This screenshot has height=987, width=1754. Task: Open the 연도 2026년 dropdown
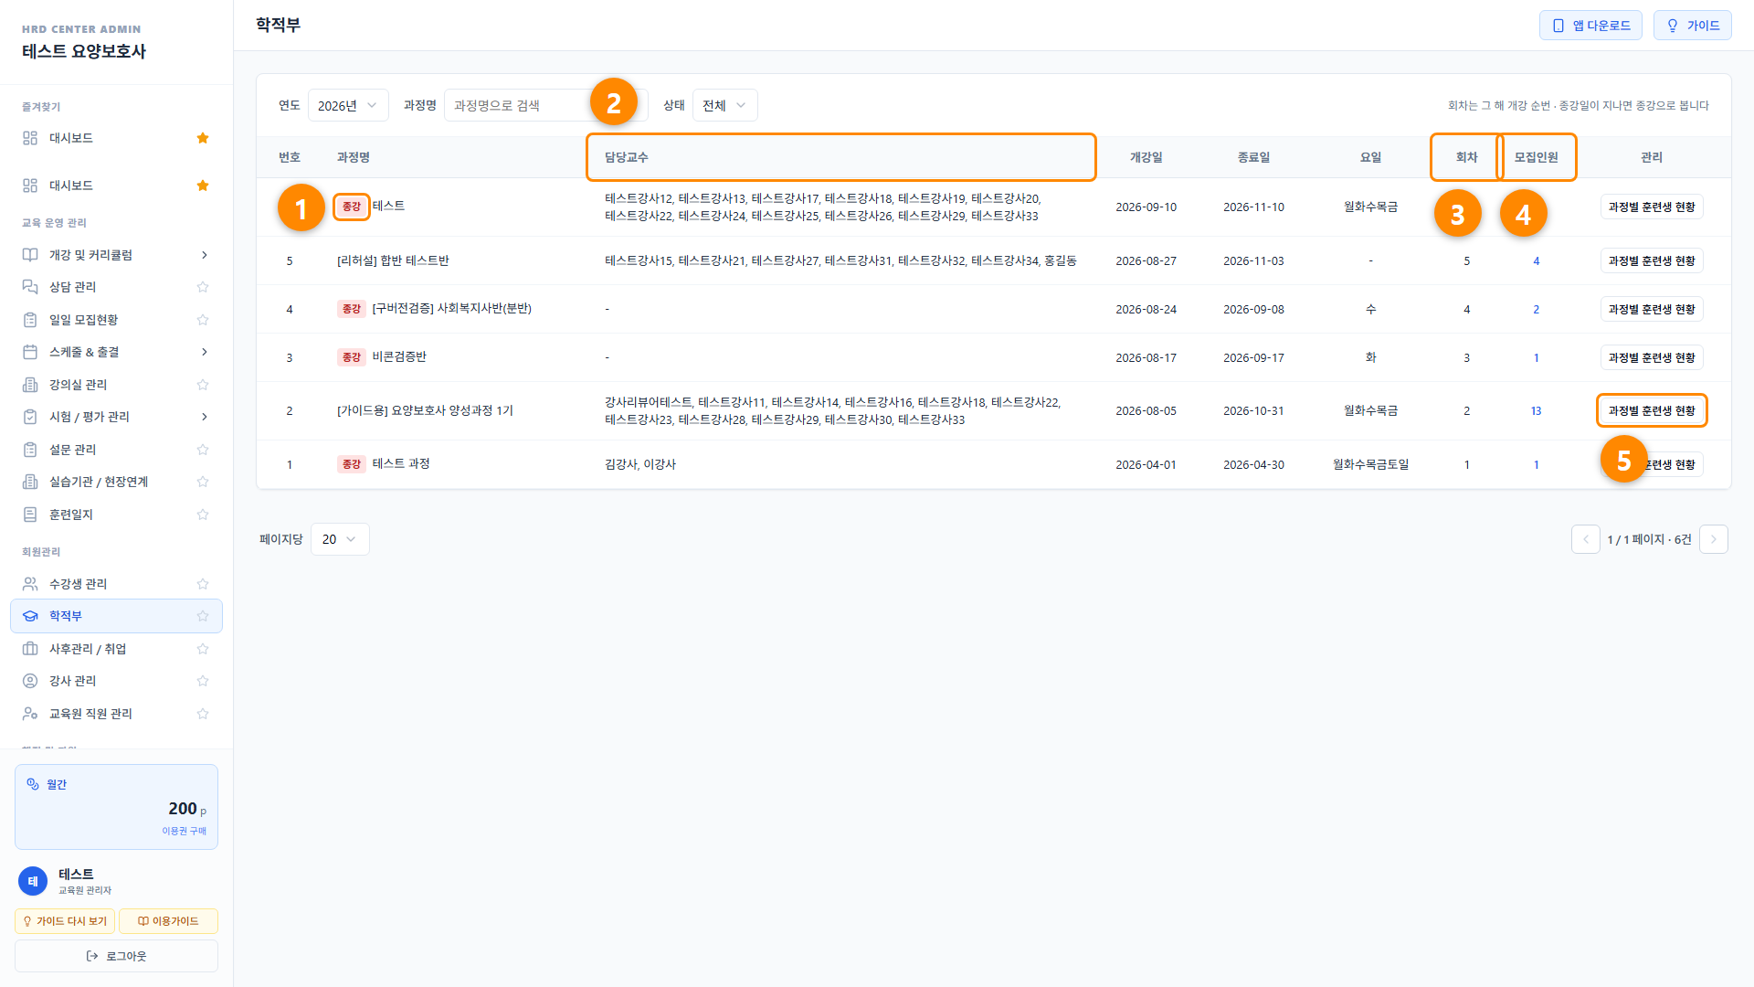[x=348, y=106]
